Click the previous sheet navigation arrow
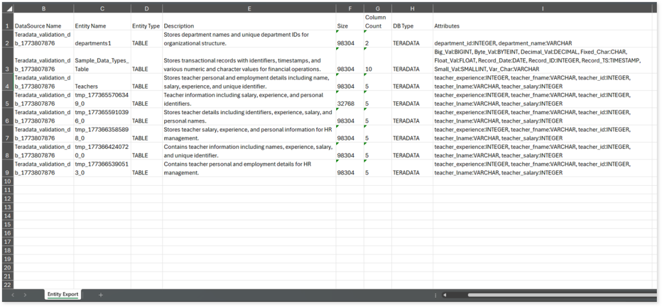662x307 pixels. [x=13, y=295]
